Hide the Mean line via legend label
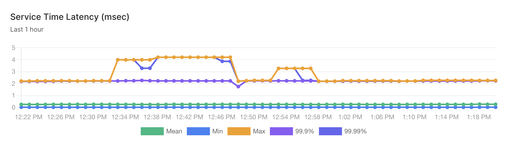Screen dimensions: 509x150 174,131
